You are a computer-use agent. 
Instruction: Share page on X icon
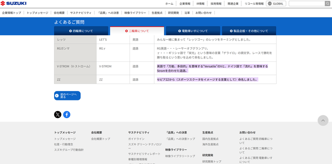[57, 114]
